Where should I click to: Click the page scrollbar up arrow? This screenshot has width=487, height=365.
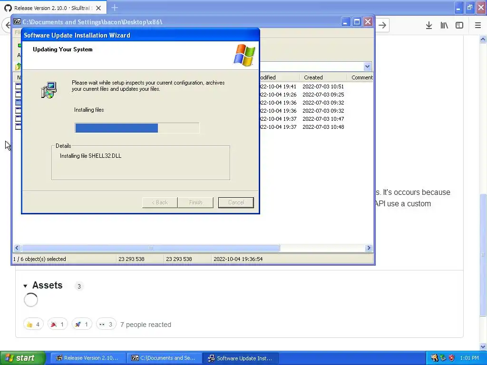(x=483, y=39)
